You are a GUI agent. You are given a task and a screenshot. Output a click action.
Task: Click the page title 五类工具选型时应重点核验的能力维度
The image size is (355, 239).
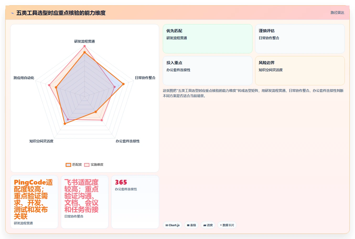tap(61, 13)
